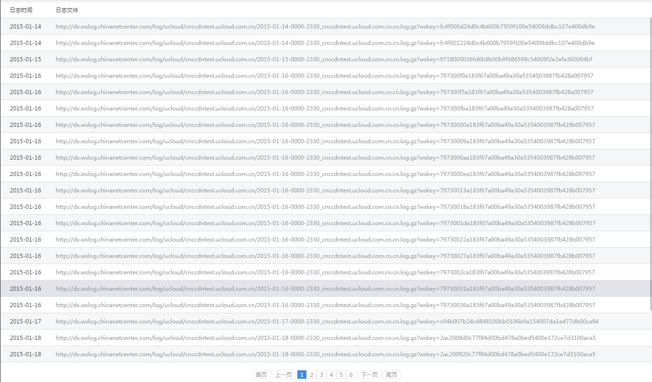Jump to page 5 in pagination

[x=341, y=375]
